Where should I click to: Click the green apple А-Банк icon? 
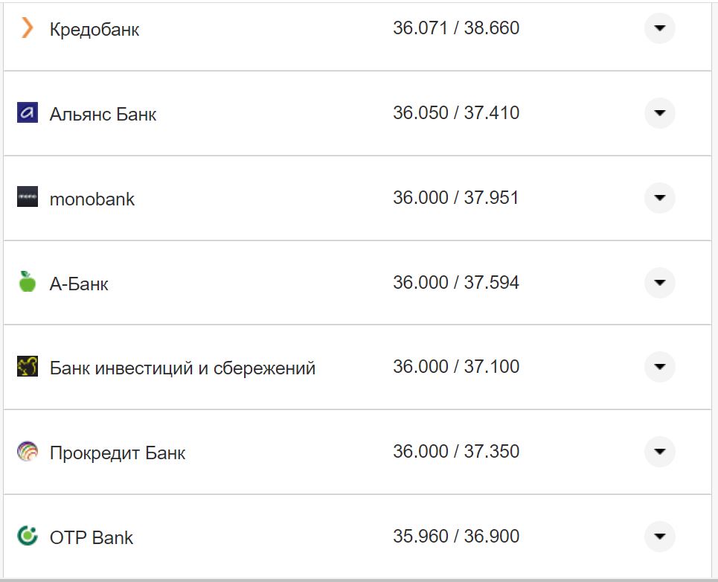point(28,282)
